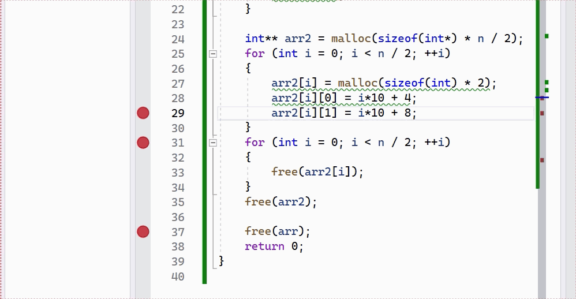Click line number 38

click(177, 246)
